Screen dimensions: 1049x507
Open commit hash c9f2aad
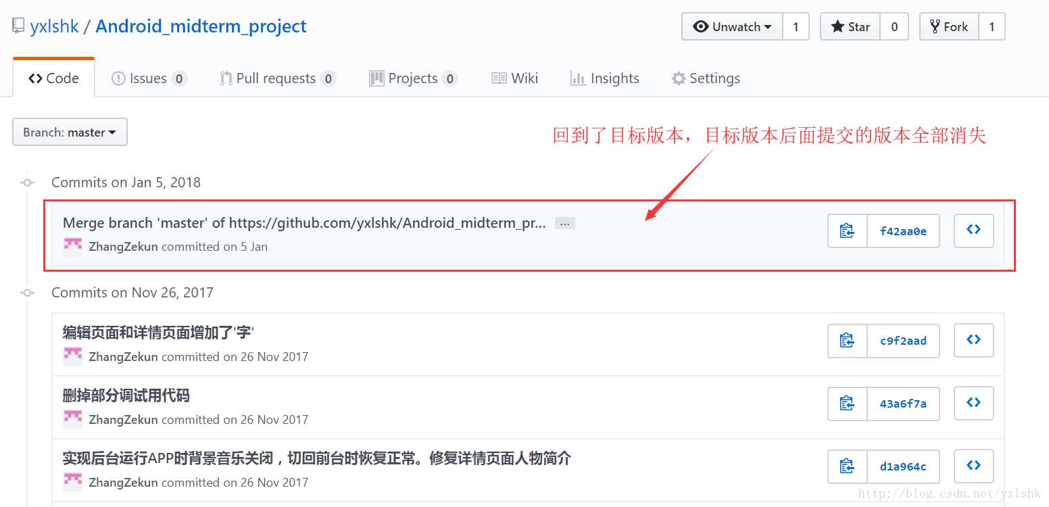(x=903, y=341)
